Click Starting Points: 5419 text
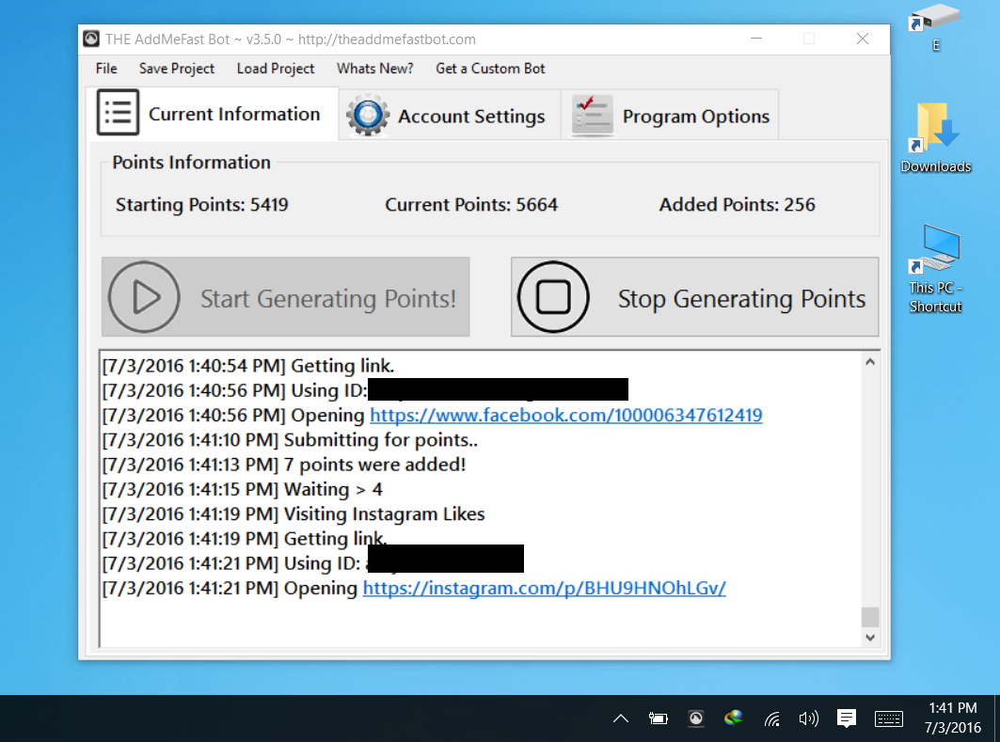This screenshot has height=742, width=1000. pyautogui.click(x=202, y=205)
